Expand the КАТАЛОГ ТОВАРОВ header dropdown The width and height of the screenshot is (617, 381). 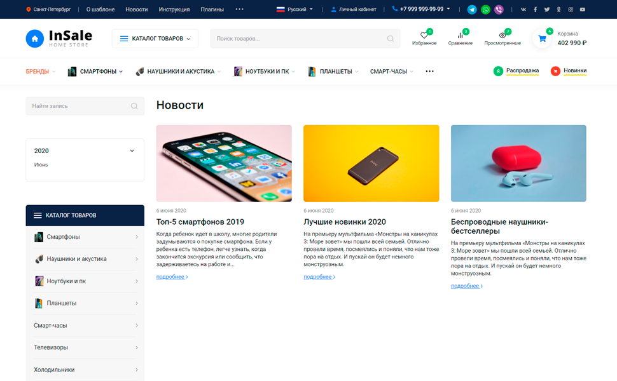(155, 39)
